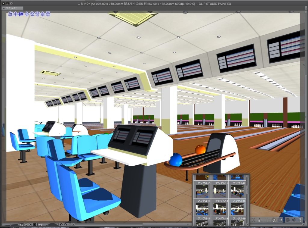This screenshot has height=228, width=308.
Task: Select the snap object to ground icon
Action: (x=48, y=14)
